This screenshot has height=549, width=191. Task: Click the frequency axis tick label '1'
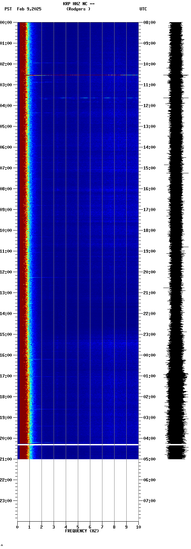point(29,527)
